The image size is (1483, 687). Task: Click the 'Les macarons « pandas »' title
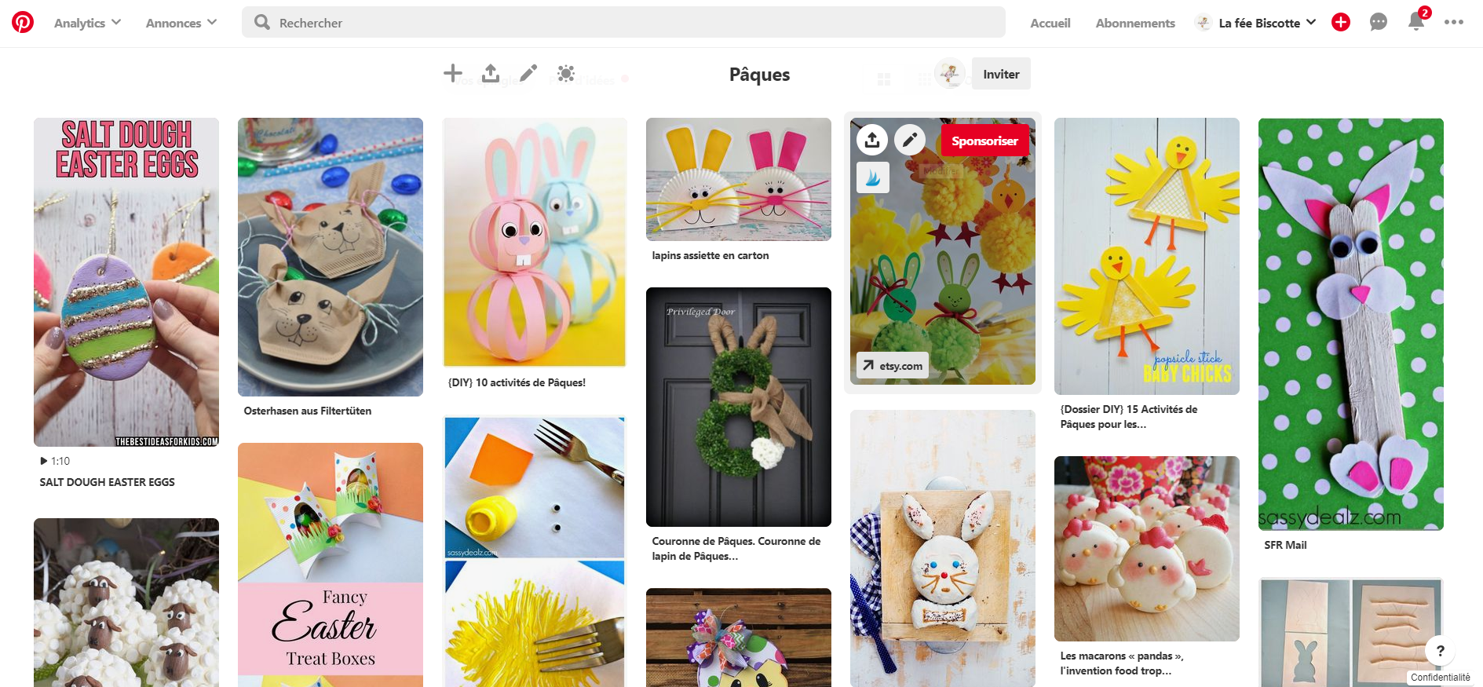(1122, 663)
